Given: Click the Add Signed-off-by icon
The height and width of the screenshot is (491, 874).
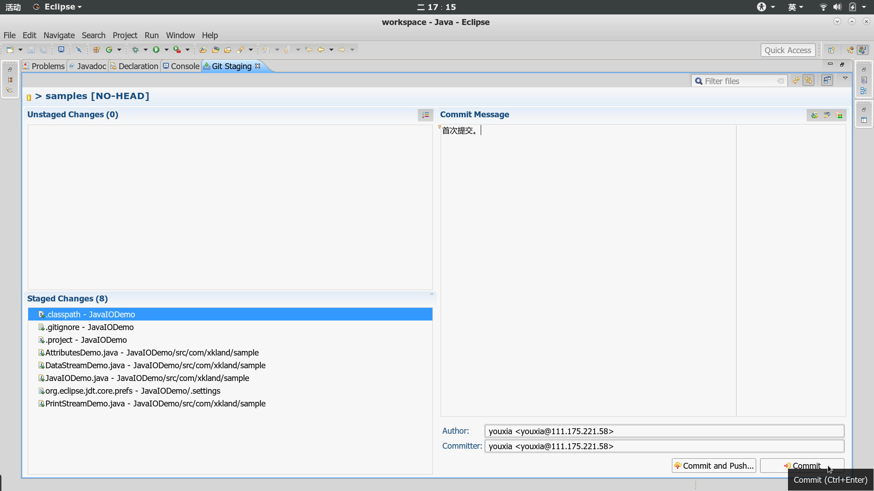Looking at the screenshot, I should tap(827, 115).
